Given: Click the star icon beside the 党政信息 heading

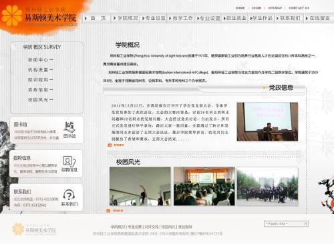Looking at the screenshot, I should click(264, 88).
